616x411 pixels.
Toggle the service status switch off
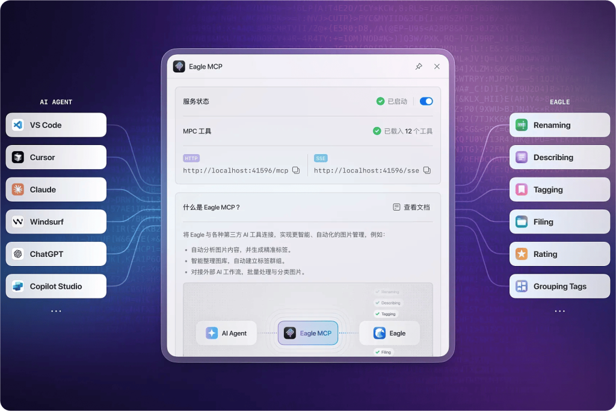[x=426, y=101]
